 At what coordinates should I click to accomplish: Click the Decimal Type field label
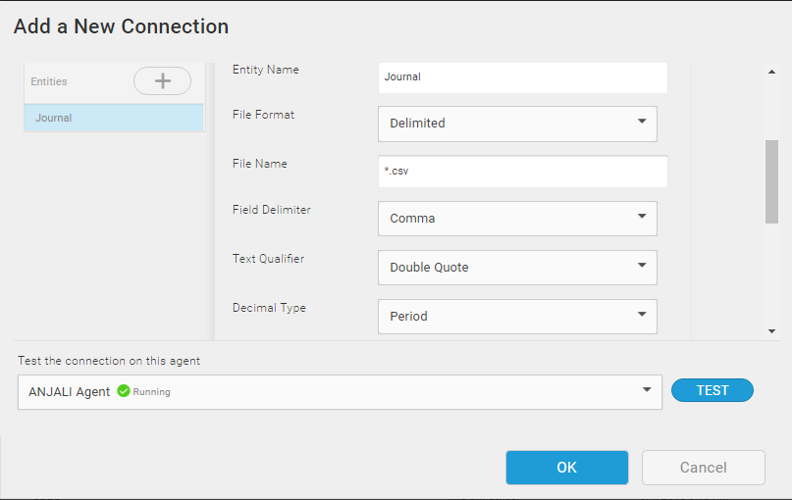(x=269, y=308)
